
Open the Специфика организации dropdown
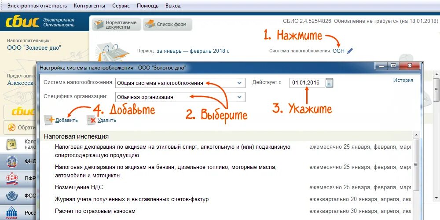pos(180,97)
